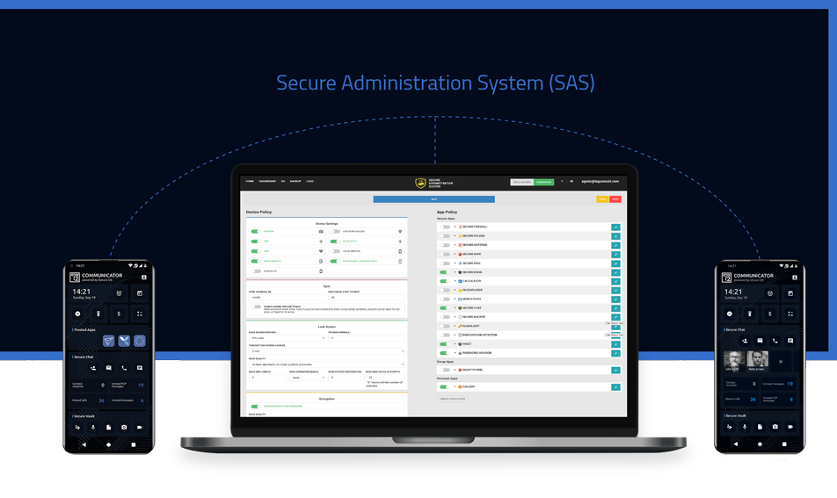Viewport: 837px width, 498px height.
Task: Tap the alarm clock icon on left phone
Action: point(119,293)
